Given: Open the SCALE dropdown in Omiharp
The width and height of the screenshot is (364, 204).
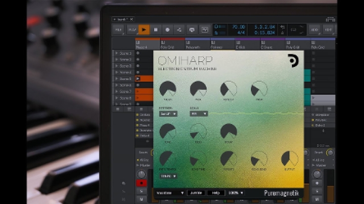Looking at the screenshot, I should 199,114.
